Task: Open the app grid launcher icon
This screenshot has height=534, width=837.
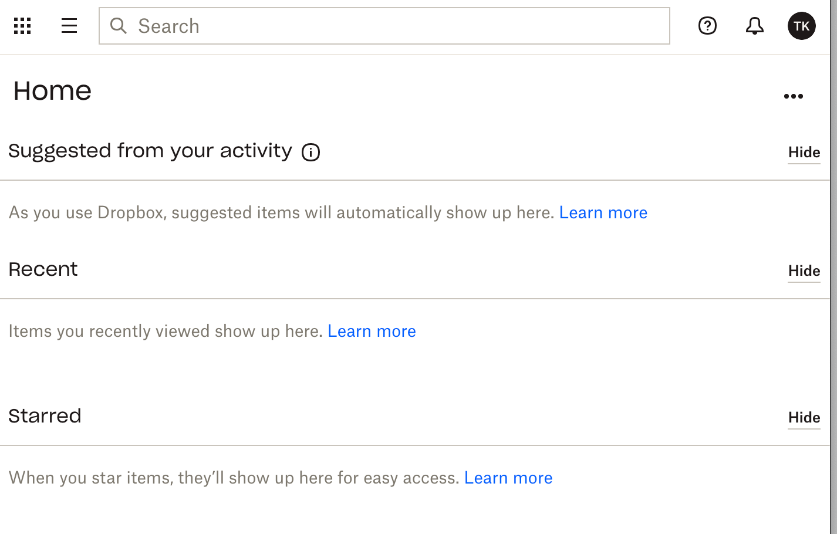Action: point(22,26)
